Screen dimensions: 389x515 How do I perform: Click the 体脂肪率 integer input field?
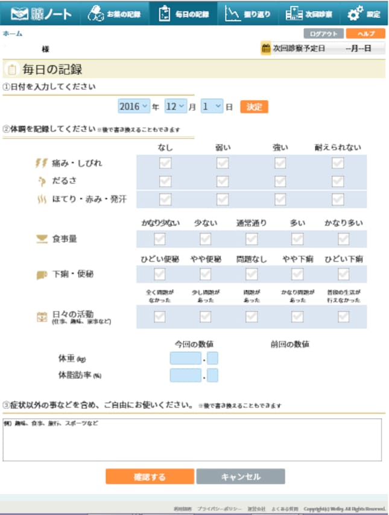pyautogui.click(x=186, y=375)
